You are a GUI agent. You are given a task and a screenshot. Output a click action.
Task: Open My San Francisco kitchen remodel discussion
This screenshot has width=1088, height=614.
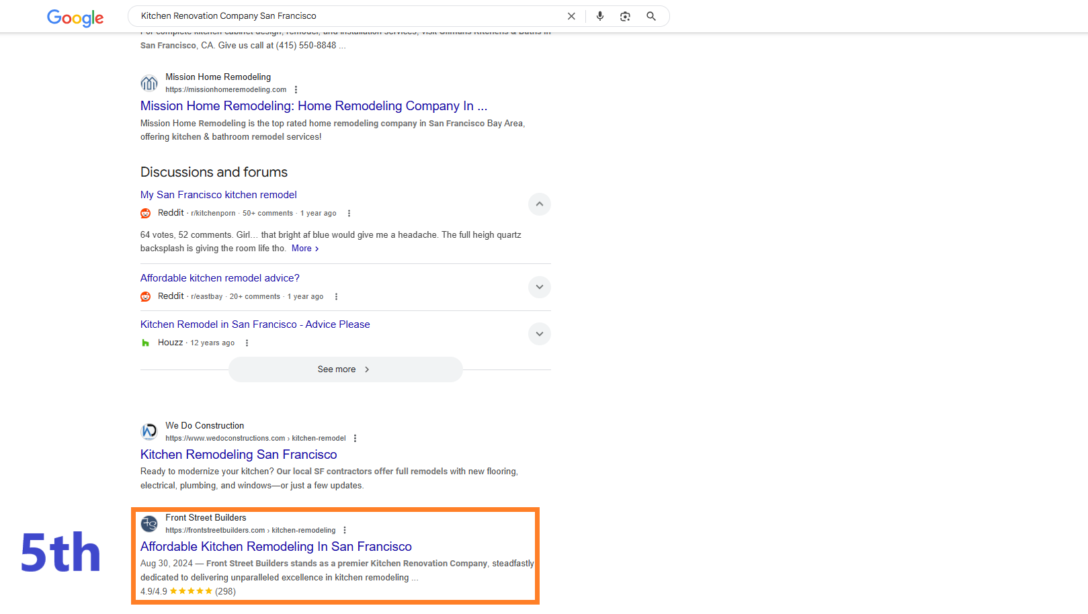(x=218, y=195)
